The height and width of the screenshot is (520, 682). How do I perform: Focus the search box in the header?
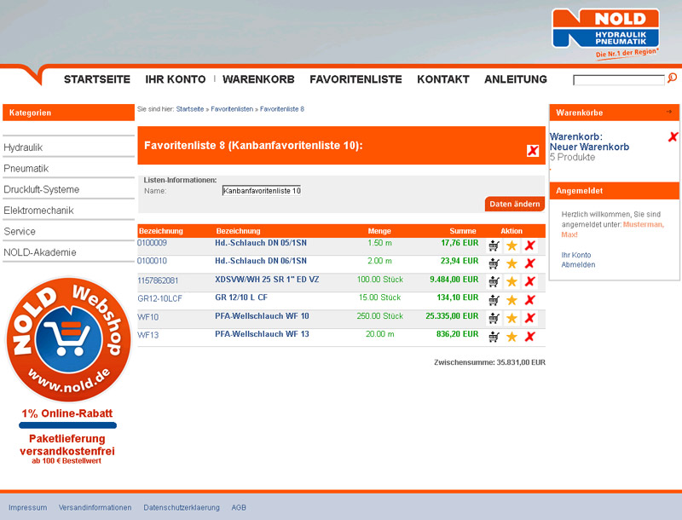click(x=619, y=80)
